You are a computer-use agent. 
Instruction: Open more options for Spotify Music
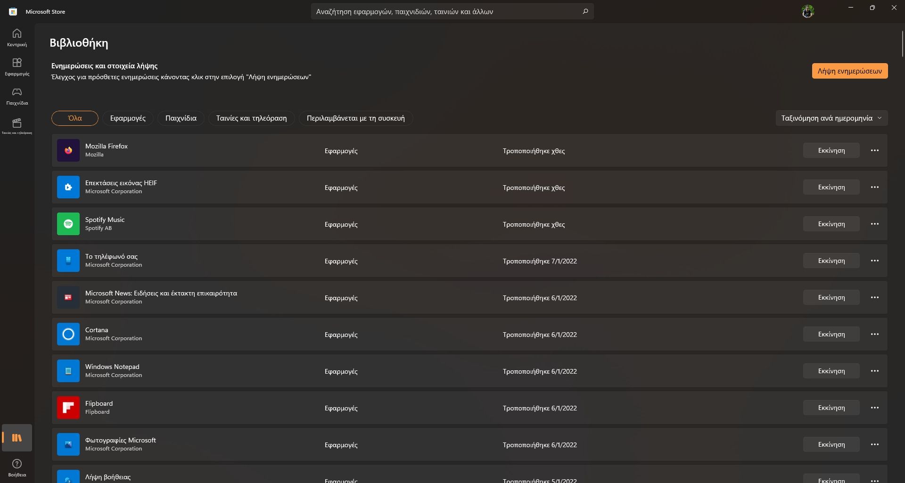click(875, 224)
